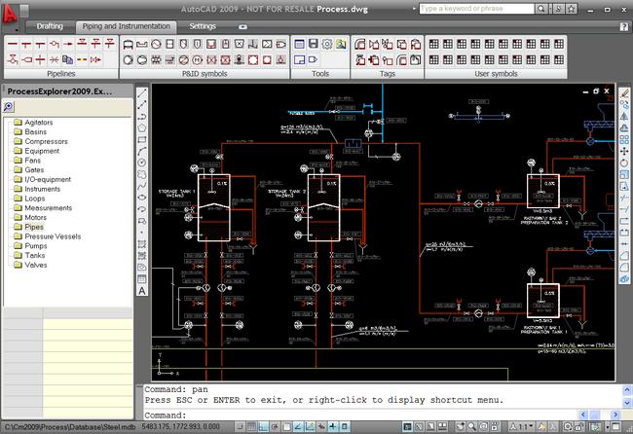
Task: Select the Valves folder in tree
Action: (35, 265)
